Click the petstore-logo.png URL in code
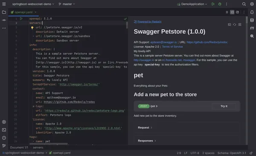 click(84, 111)
